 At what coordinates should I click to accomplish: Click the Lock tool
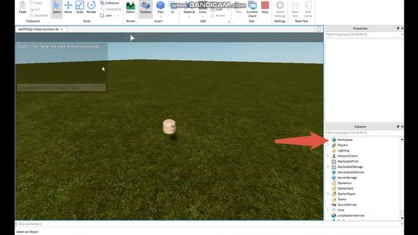(x=217, y=9)
